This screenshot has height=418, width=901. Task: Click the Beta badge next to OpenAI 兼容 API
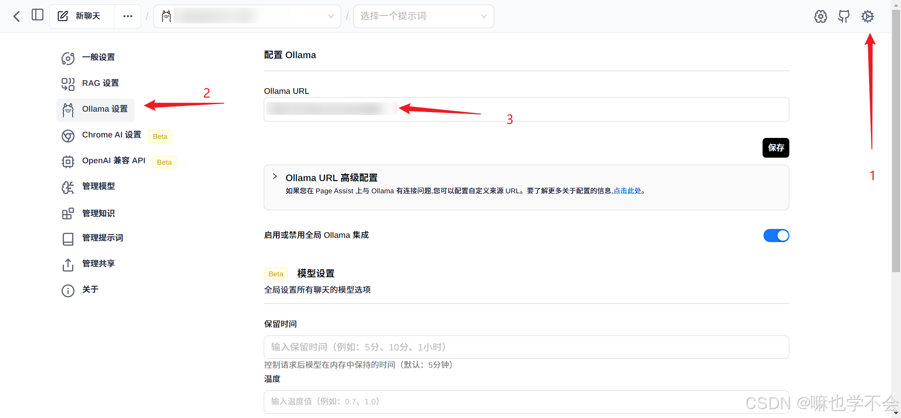[164, 162]
